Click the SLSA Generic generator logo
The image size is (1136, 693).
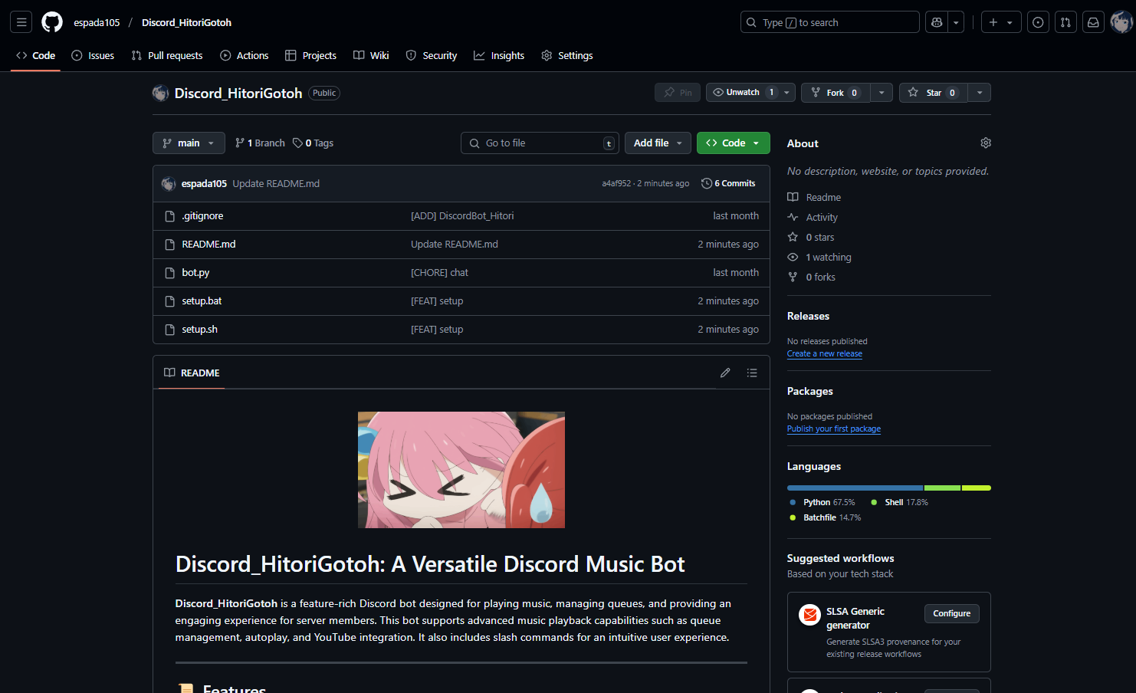pyautogui.click(x=809, y=615)
